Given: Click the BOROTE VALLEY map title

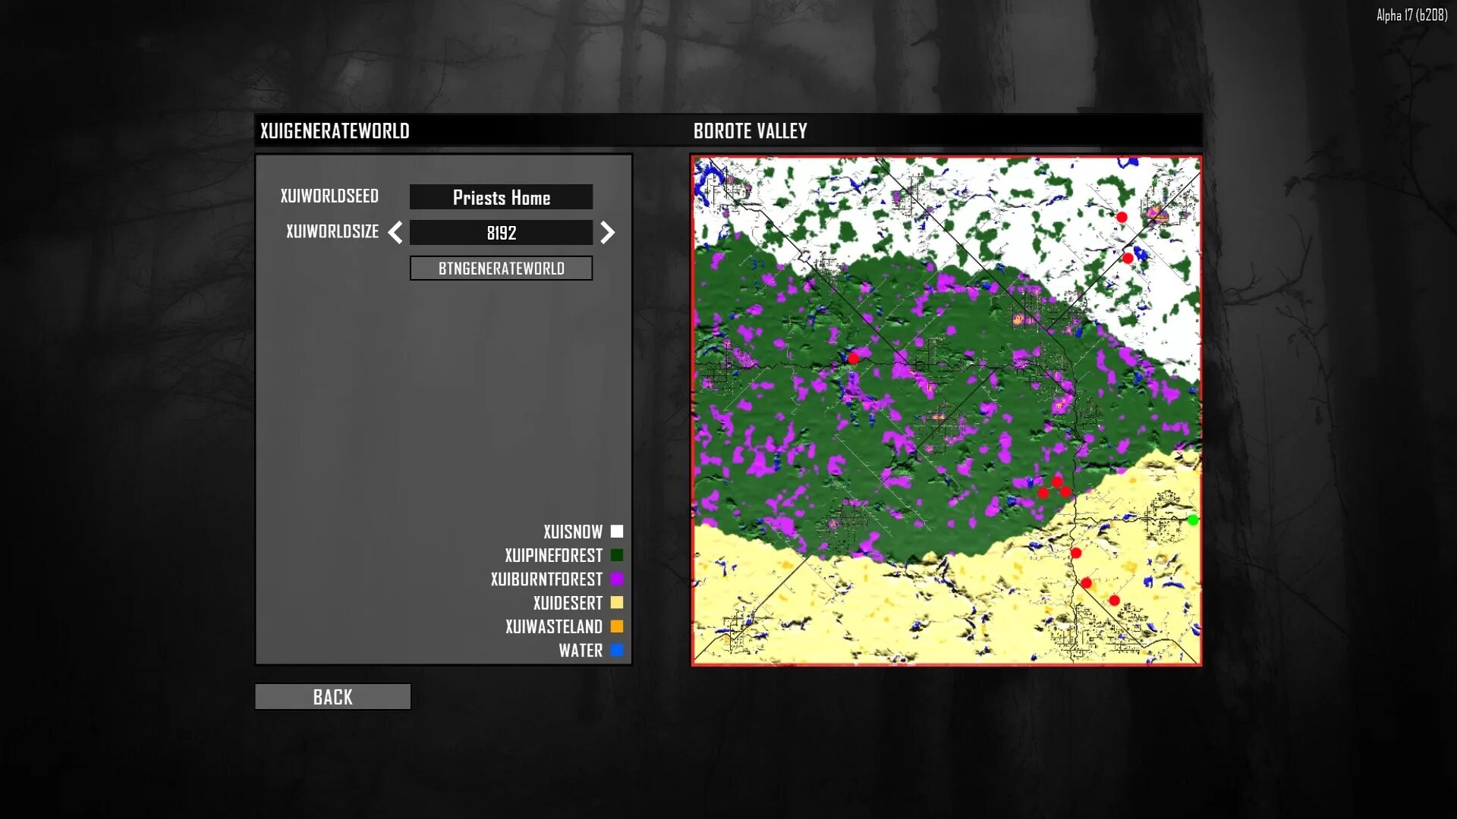Looking at the screenshot, I should 750,131.
